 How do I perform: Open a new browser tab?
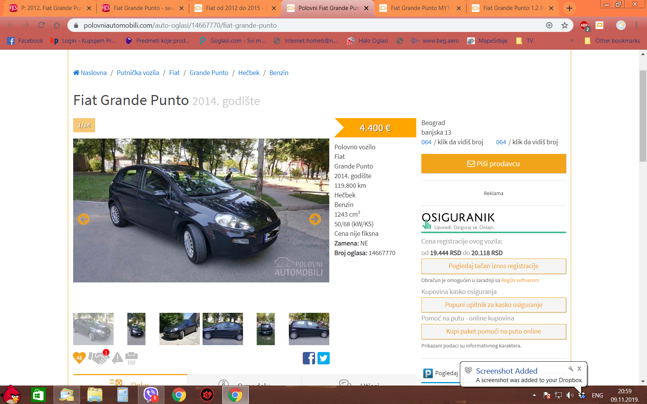click(569, 8)
